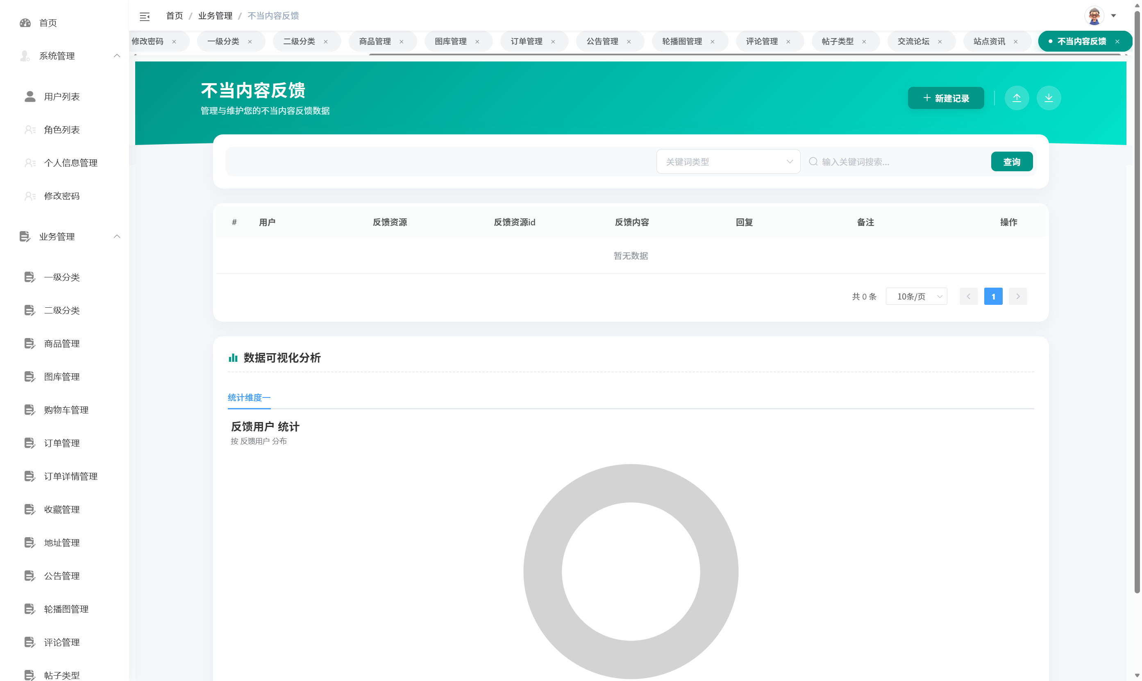
Task: Collapse the 业务管理 section
Action: pyautogui.click(x=116, y=236)
